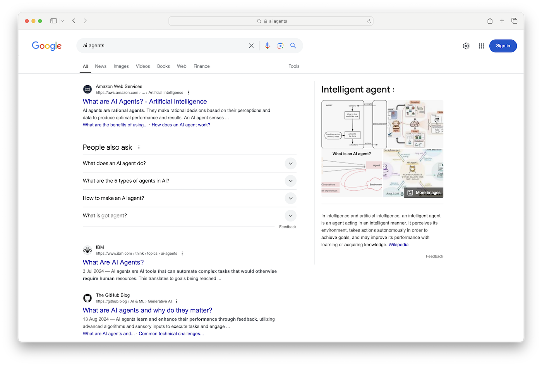Viewport: 542px width, 366px height.
Task: Switch to the Images tab
Action: pyautogui.click(x=121, y=66)
